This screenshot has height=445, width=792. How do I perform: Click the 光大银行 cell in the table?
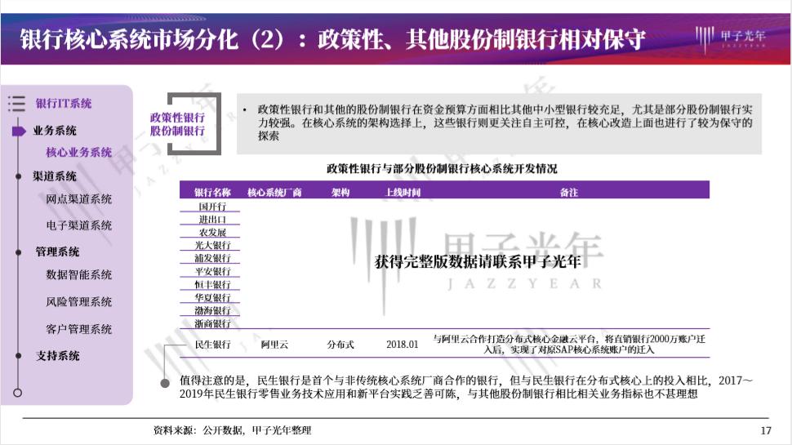click(x=212, y=245)
